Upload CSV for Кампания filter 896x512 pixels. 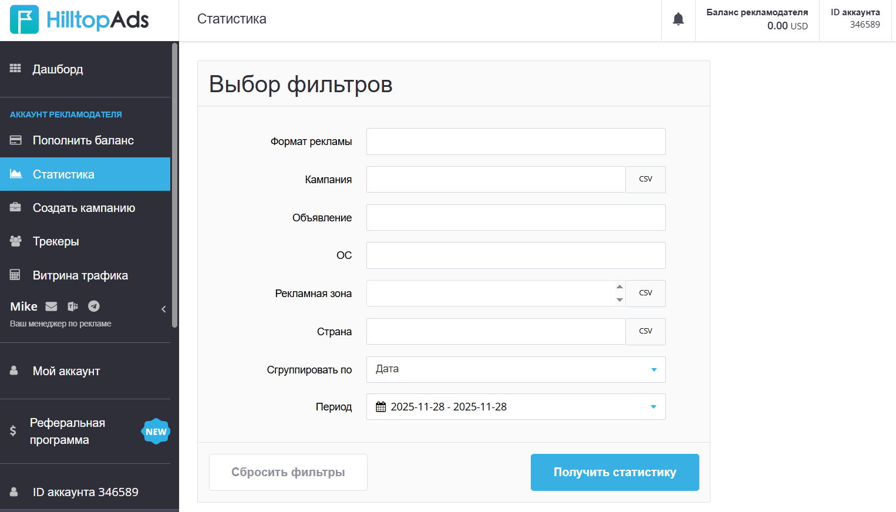645,180
